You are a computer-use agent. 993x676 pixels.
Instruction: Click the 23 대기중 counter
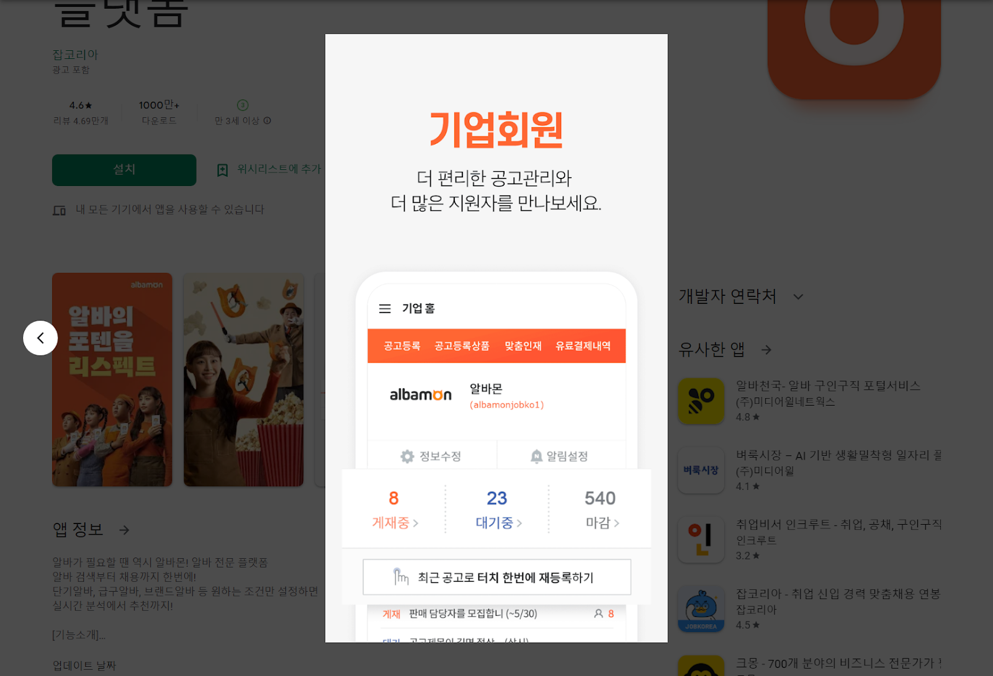[498, 510]
